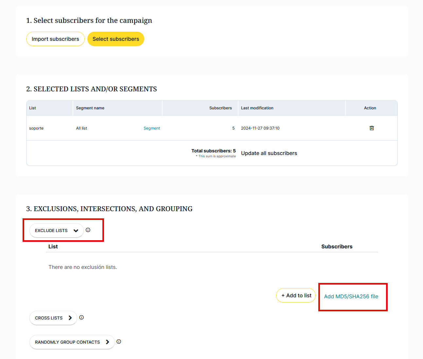This screenshot has width=423, height=359.
Task: Click info icon beside Exclude Lists
Action: 88,230
